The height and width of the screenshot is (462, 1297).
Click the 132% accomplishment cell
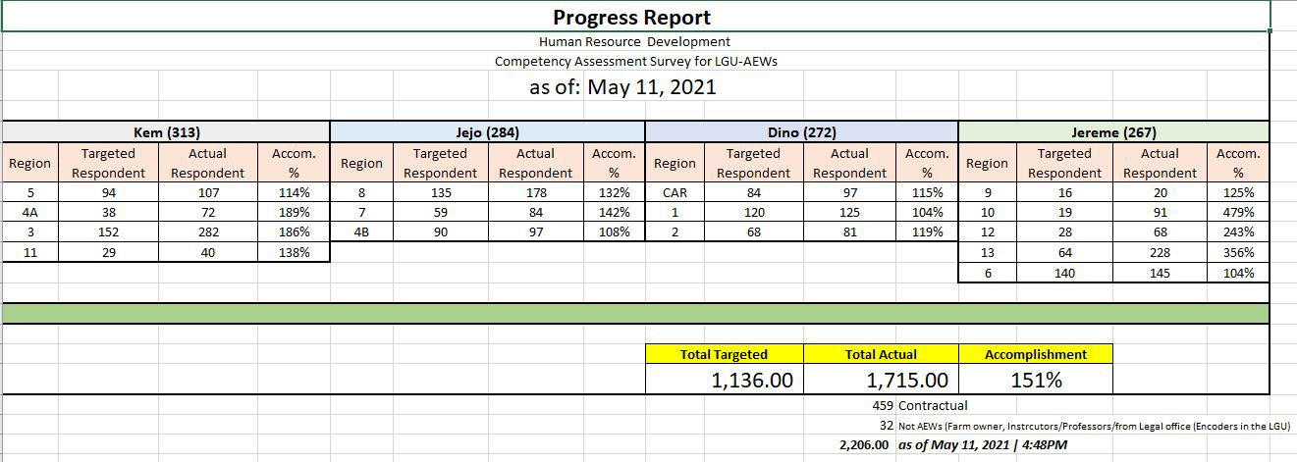[614, 193]
